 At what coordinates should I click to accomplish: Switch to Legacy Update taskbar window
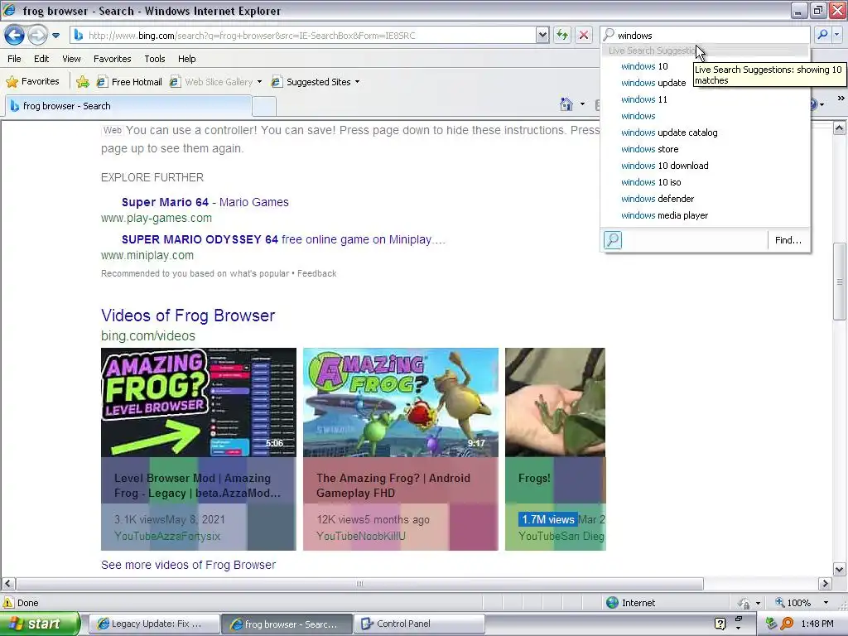click(x=154, y=624)
